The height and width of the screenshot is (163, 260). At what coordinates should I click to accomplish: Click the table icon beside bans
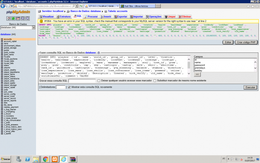(x=2, y=44)
